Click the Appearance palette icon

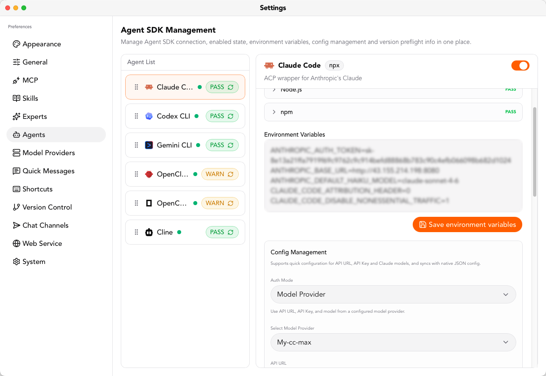17,44
